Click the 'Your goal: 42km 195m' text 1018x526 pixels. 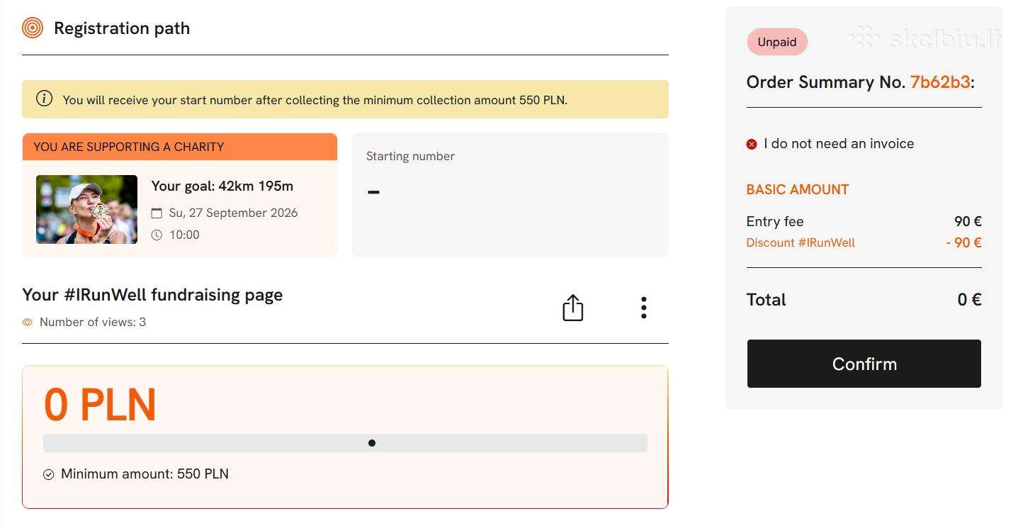point(222,186)
